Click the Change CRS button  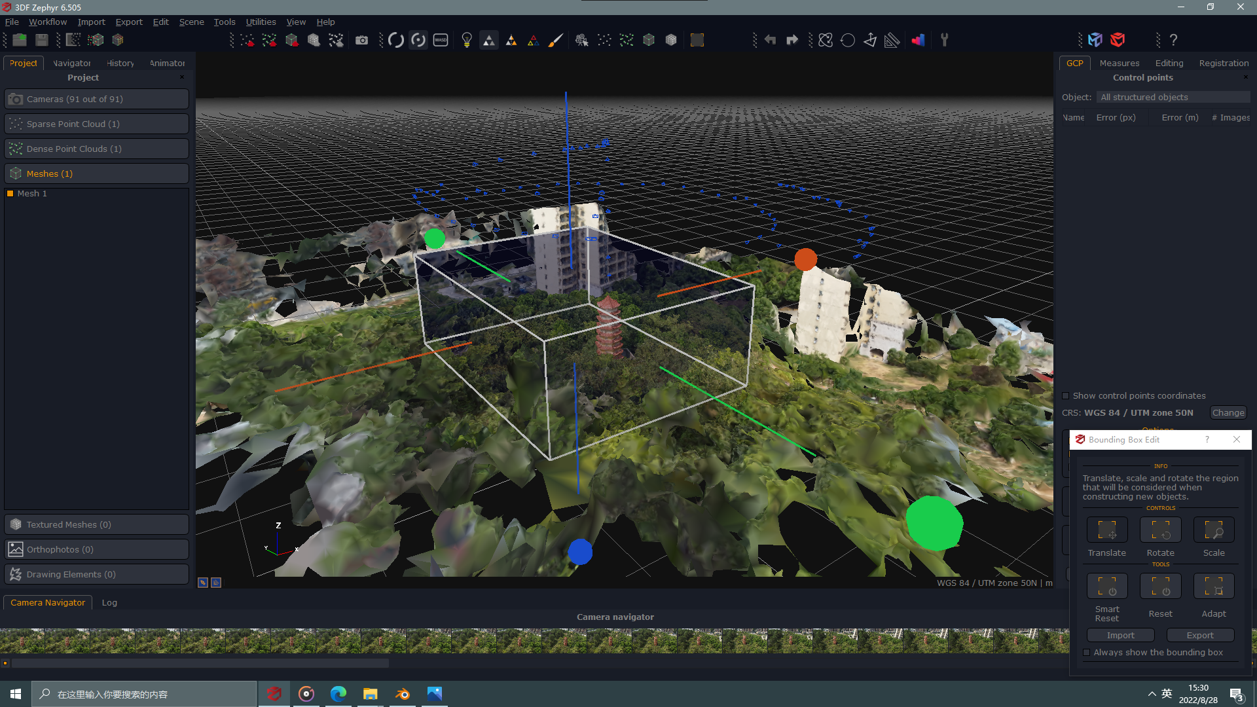pos(1227,412)
